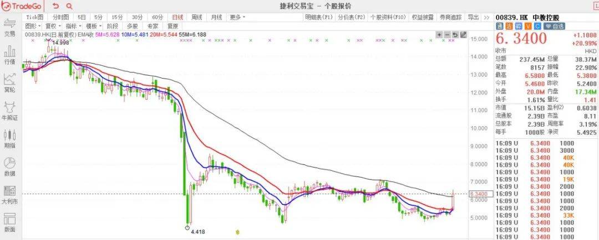
Task: Add stock to 自选 watchlist
Action: (x=554, y=27)
